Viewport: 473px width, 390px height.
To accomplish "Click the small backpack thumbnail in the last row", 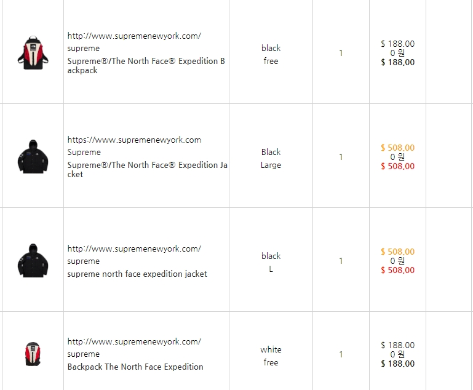I will pos(33,354).
